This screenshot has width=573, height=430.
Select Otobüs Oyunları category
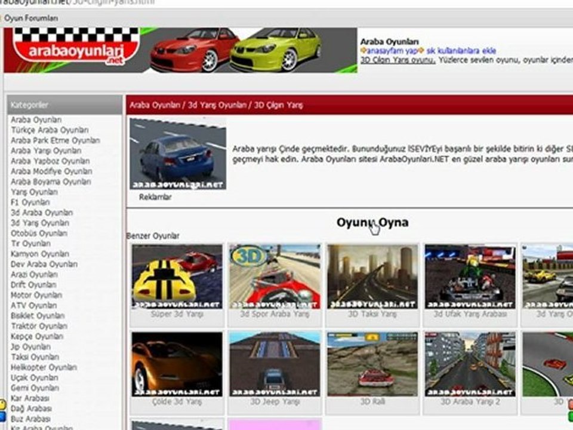point(39,234)
